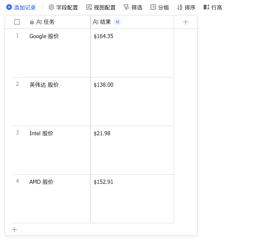
Task: Select the cell '英伟达 股价'
Action: coord(58,102)
